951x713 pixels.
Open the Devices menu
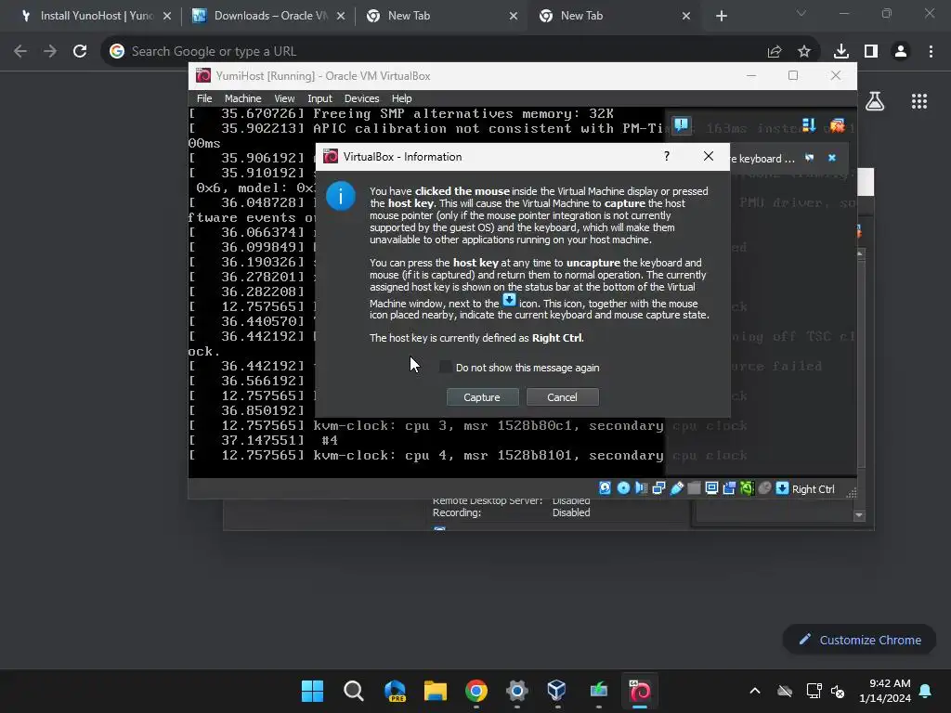point(361,98)
